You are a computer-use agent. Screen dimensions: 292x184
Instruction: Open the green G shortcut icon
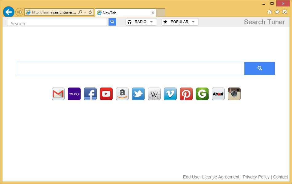tap(202, 94)
